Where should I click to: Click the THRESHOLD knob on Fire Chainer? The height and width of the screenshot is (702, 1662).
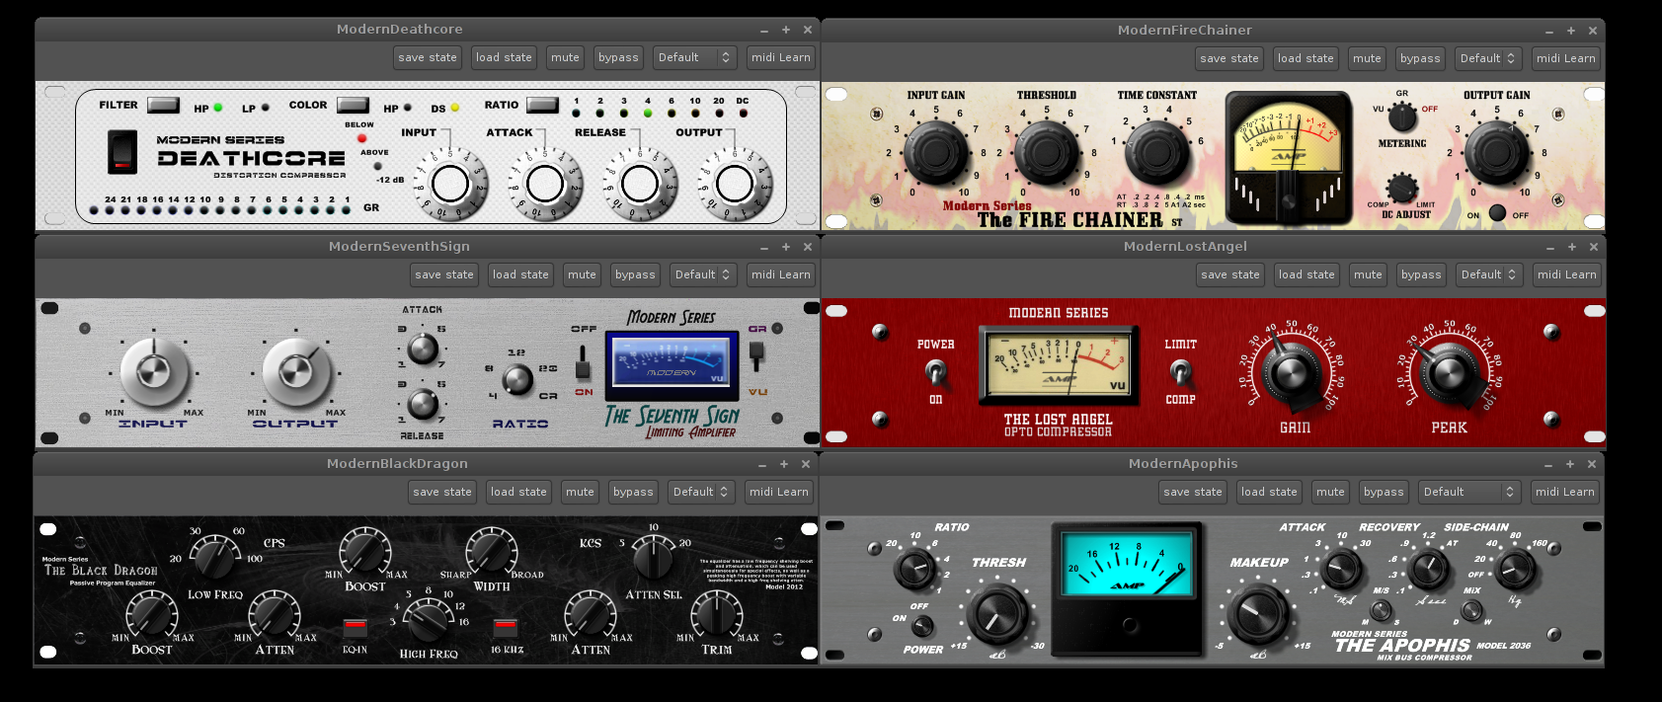[x=1047, y=153]
